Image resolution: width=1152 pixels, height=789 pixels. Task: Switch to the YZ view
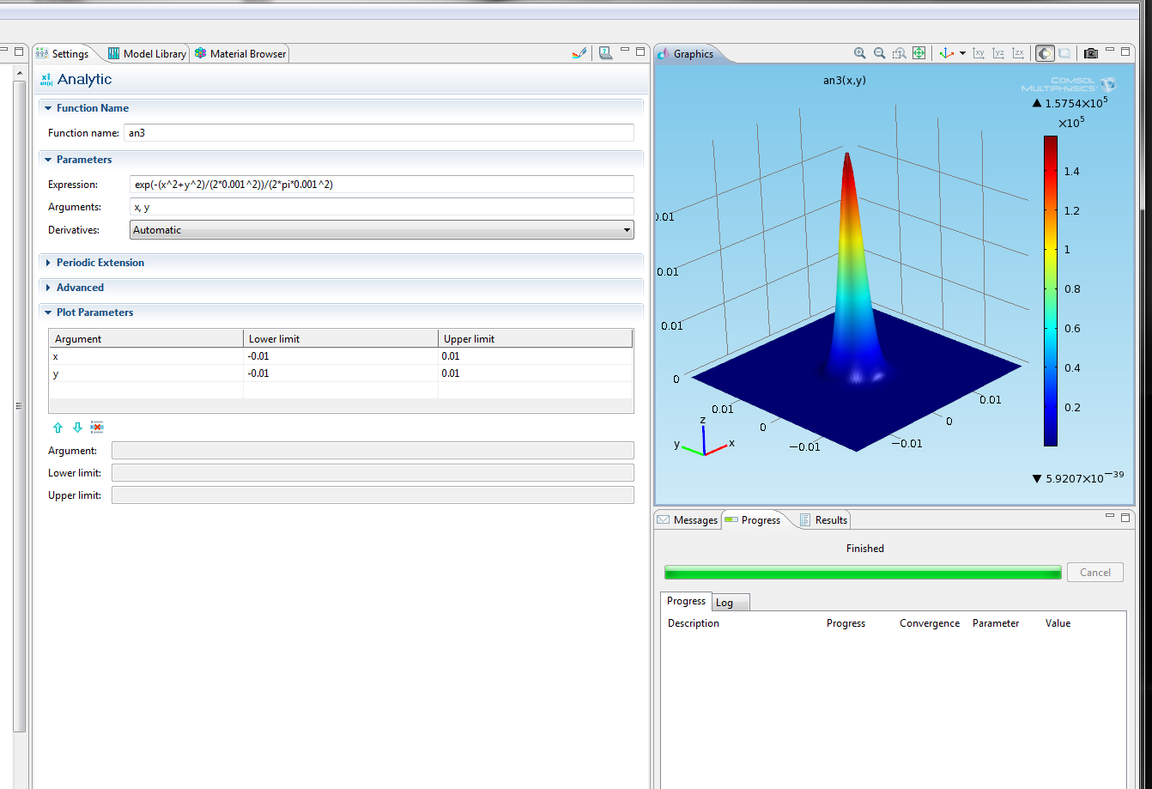pos(998,53)
